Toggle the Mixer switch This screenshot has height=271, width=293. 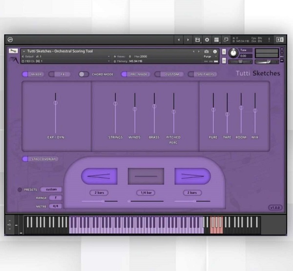coord(33,74)
